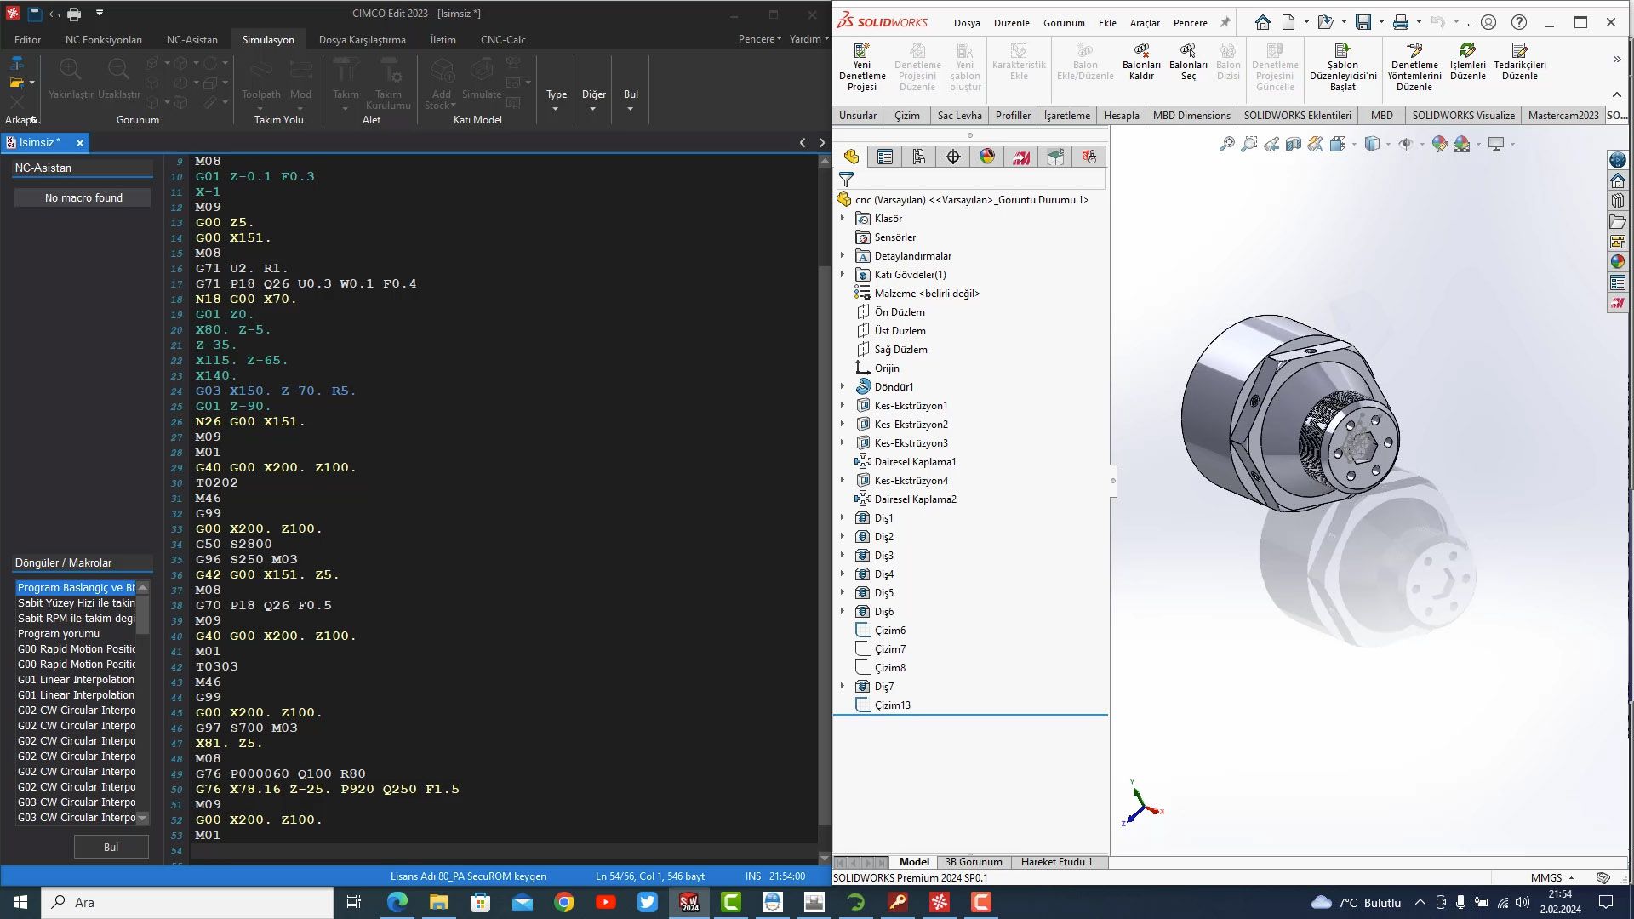Click Balonları Seç tool

(1188, 61)
